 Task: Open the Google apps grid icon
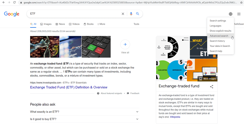point(239,14)
